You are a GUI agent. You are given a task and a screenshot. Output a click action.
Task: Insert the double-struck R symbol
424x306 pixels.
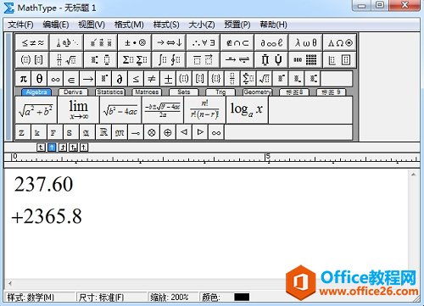103,132
